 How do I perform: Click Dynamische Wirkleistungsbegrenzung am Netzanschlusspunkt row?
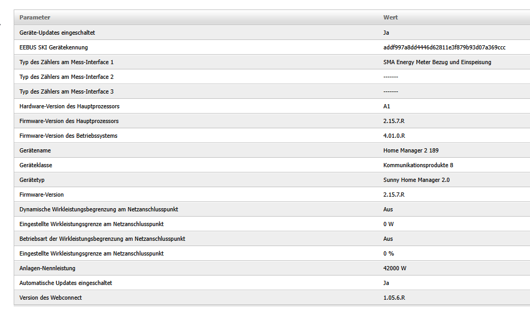tap(99, 209)
